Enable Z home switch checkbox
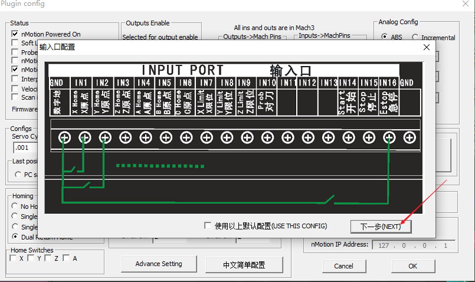475x282 pixels. [x=48, y=258]
